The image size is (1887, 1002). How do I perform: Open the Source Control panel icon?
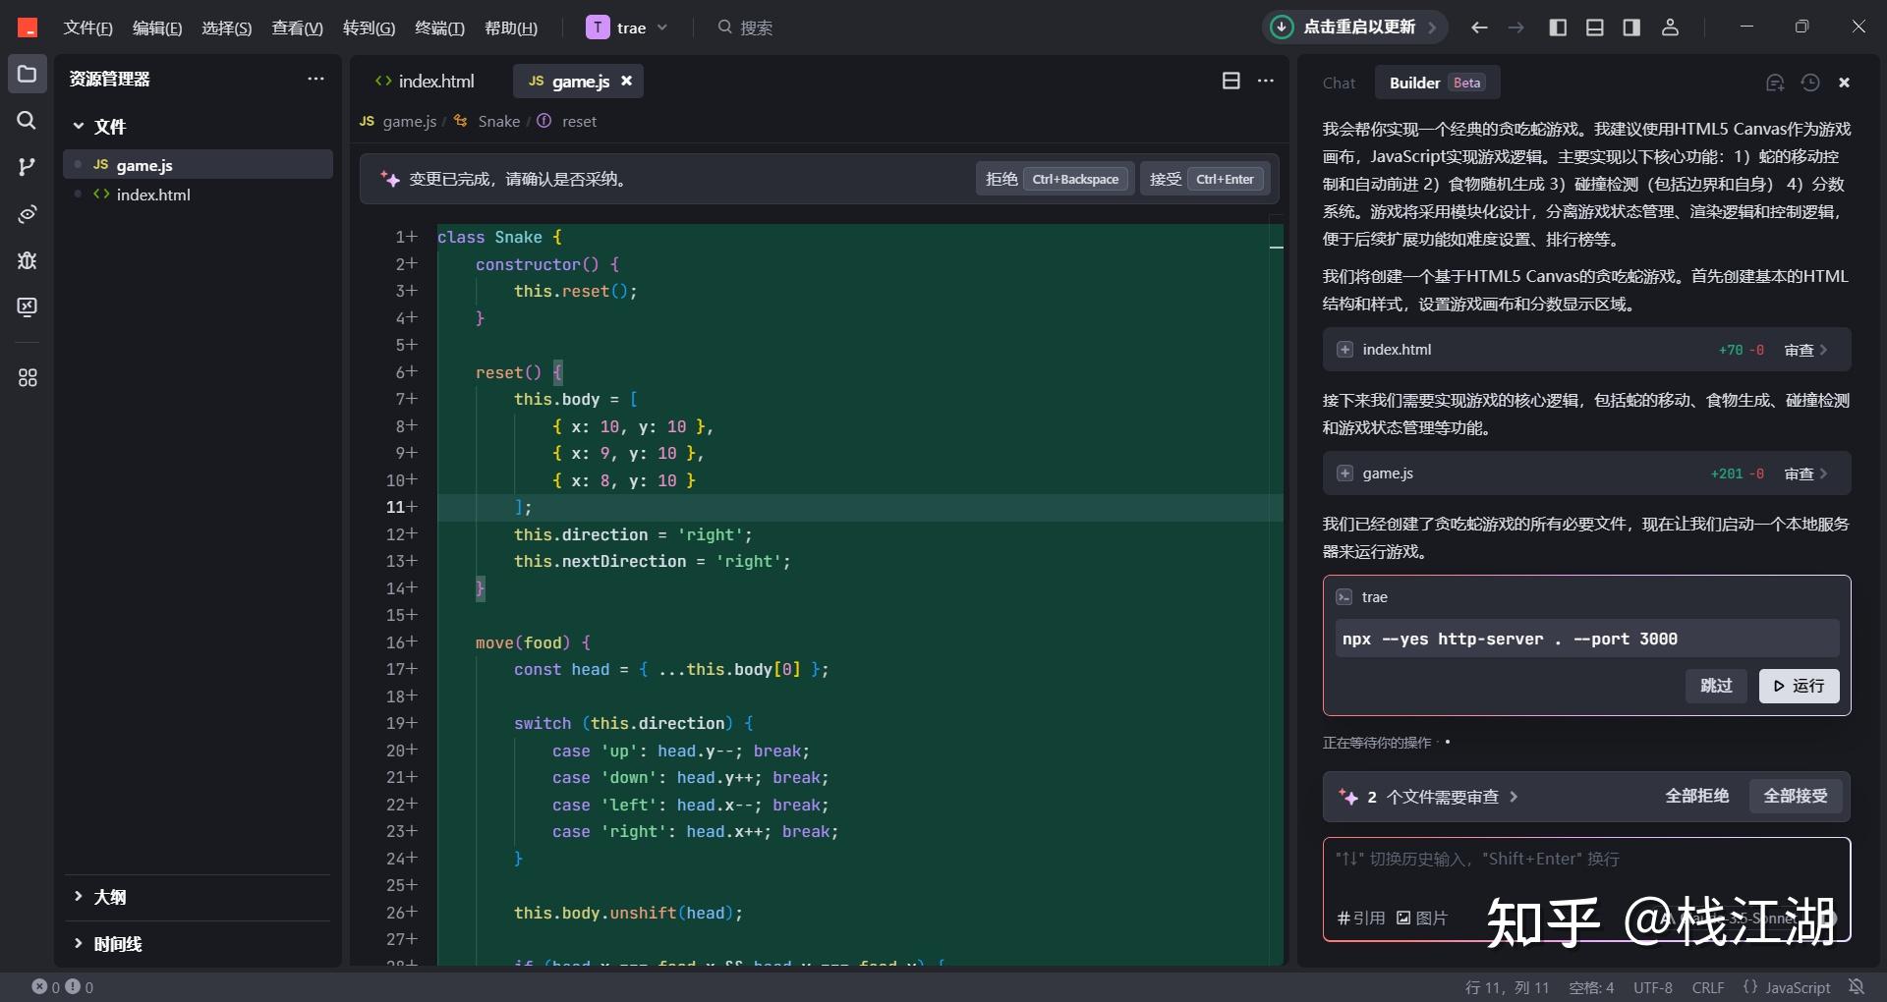tap(27, 167)
